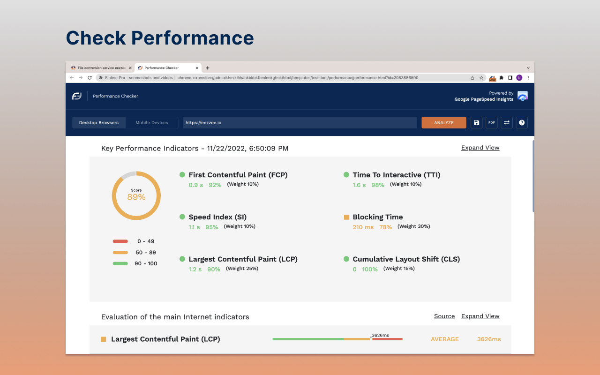Click the 100% CLS score
This screenshot has width=600, height=375.
pos(370,270)
